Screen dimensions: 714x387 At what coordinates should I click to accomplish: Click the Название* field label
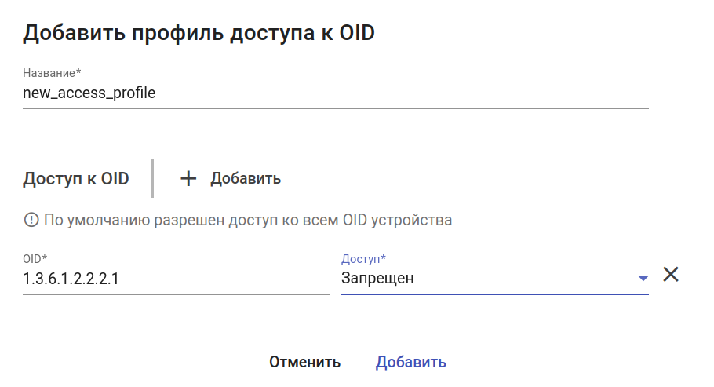(52, 73)
